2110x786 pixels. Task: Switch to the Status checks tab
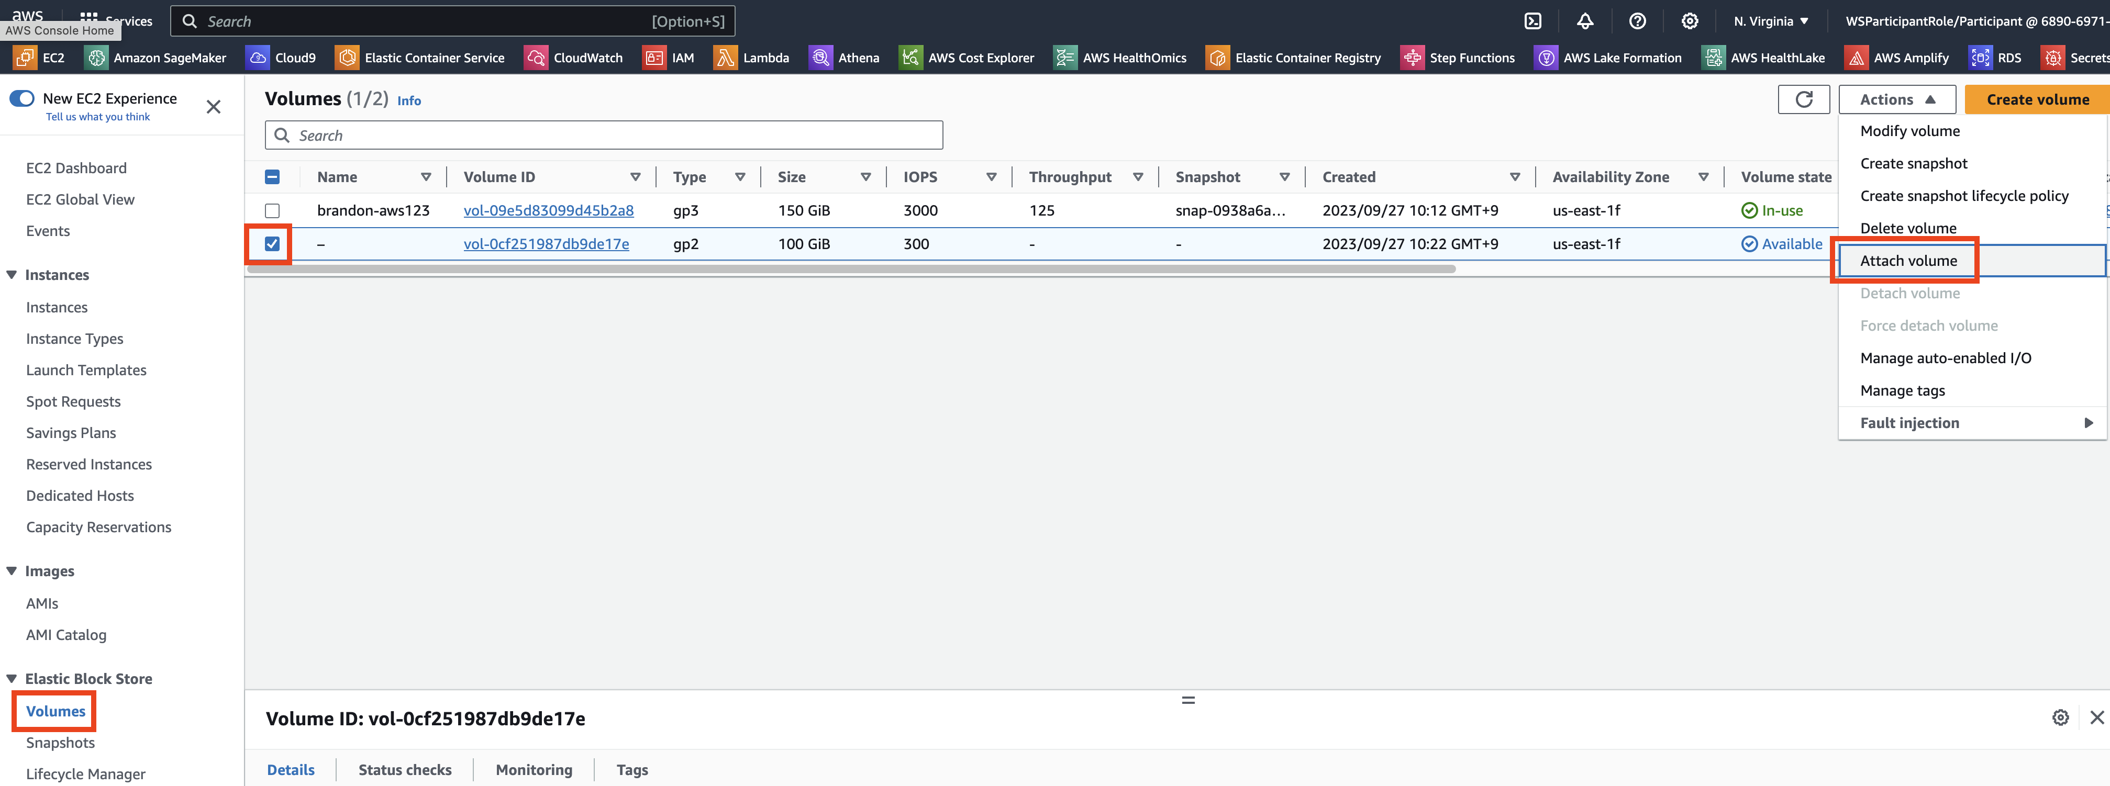[405, 770]
